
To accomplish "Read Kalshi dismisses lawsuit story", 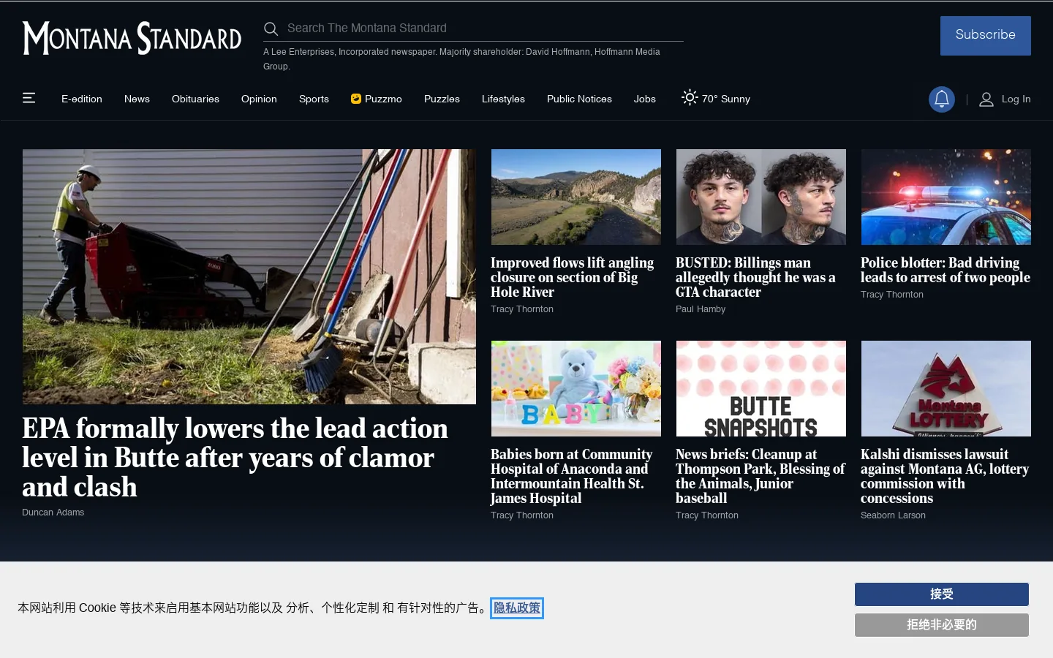I will (x=945, y=476).
